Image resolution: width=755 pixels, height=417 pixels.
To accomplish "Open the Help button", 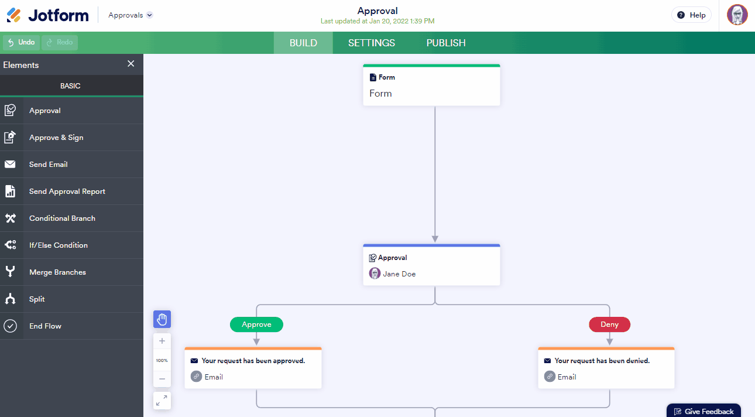I will (x=691, y=15).
